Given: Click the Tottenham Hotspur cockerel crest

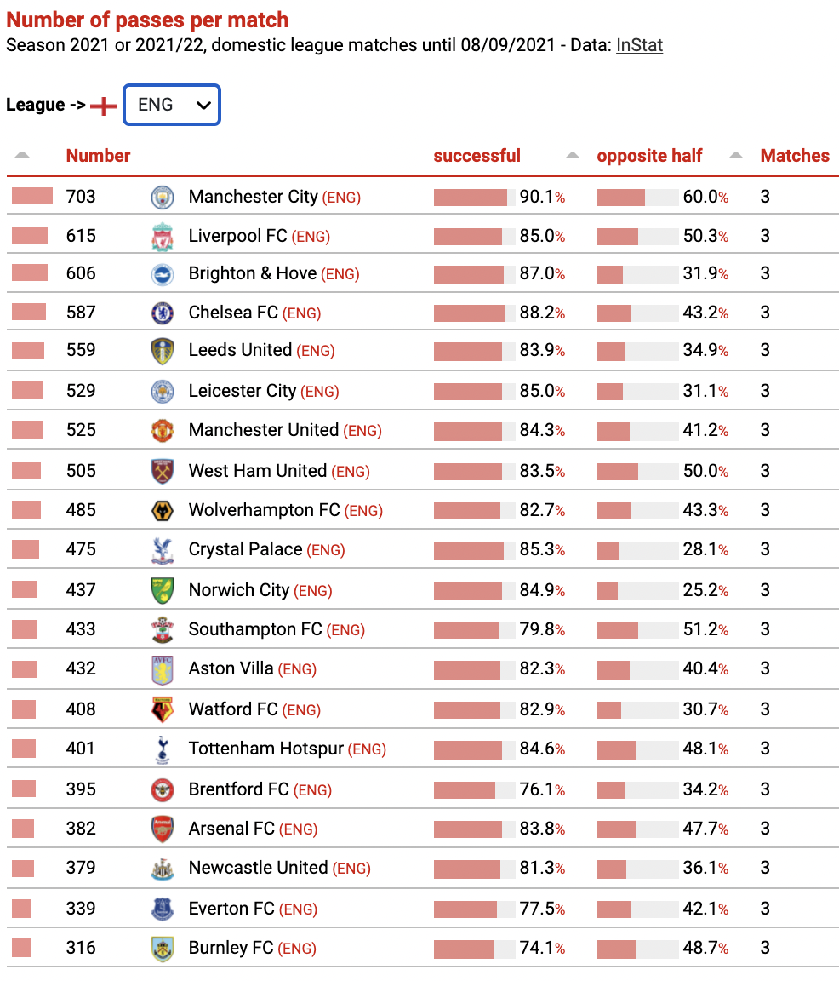Looking at the screenshot, I should pyautogui.click(x=163, y=749).
